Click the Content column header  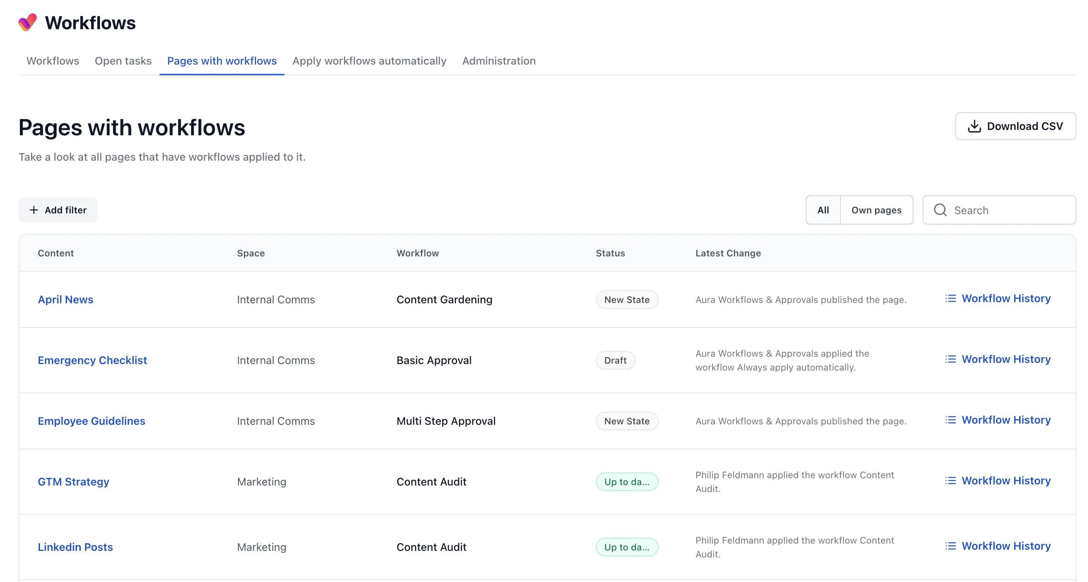(56, 253)
